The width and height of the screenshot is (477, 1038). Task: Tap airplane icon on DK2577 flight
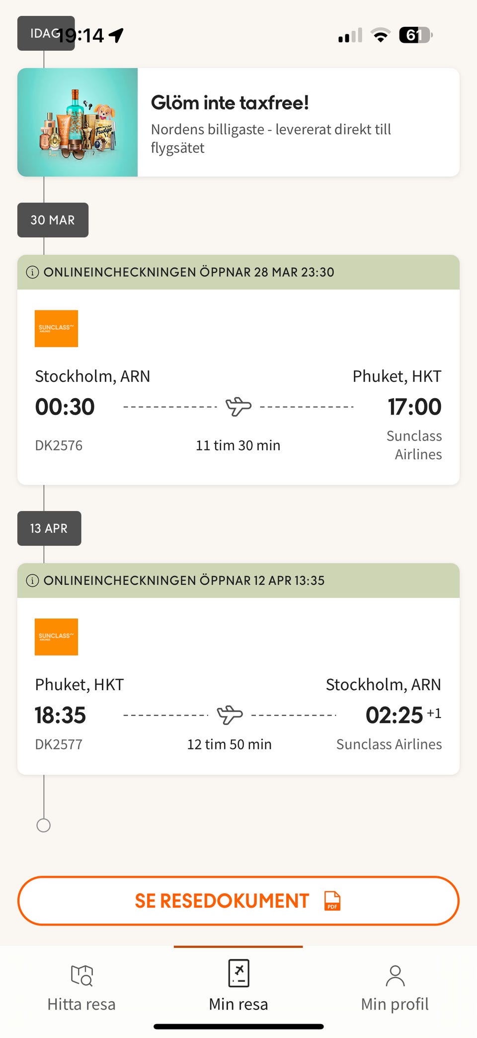tap(230, 715)
